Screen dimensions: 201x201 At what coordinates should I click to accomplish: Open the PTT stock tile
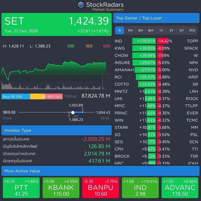point(21,187)
